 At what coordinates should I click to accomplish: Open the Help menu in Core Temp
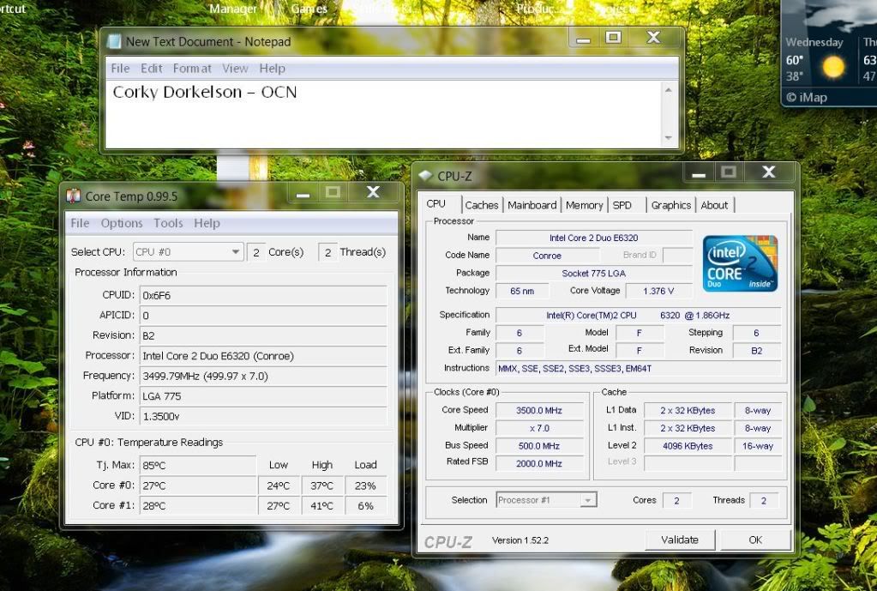click(x=207, y=223)
